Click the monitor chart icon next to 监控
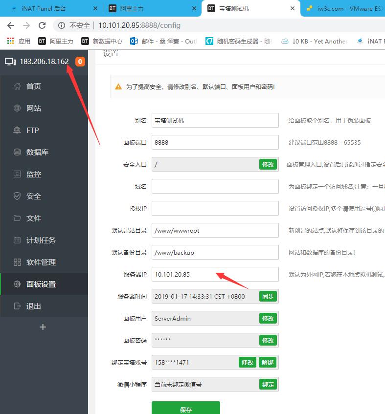This screenshot has height=414, width=385. 17,174
